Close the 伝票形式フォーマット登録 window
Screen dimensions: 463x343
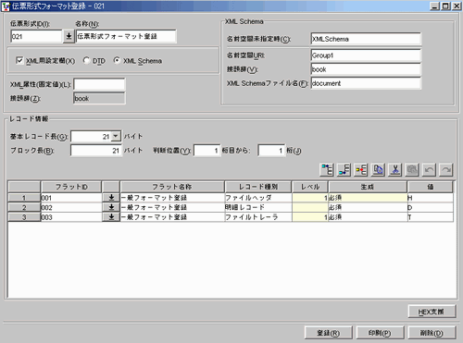click(x=457, y=6)
